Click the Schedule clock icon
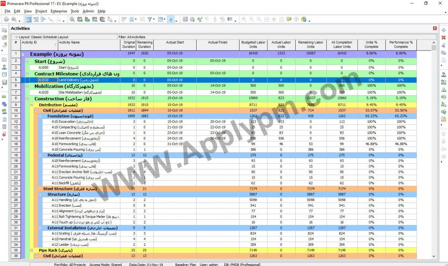The height and width of the screenshot is (266, 448). click(x=192, y=19)
